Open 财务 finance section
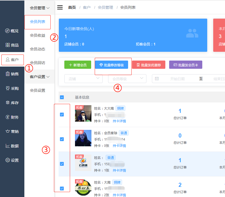The width and height of the screenshot is (225, 197). [12, 117]
